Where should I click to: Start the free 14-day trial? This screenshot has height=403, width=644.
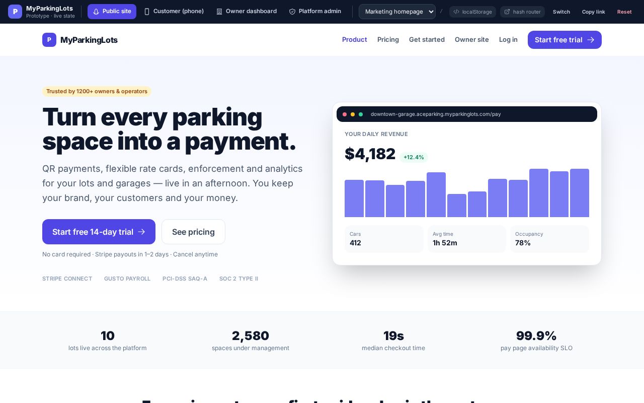99,232
